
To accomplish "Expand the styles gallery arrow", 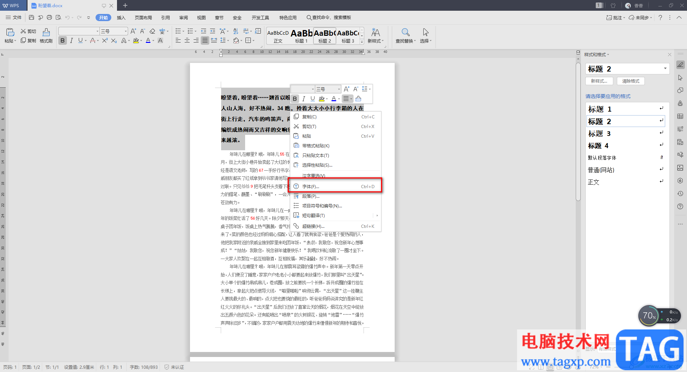I will [x=362, y=42].
